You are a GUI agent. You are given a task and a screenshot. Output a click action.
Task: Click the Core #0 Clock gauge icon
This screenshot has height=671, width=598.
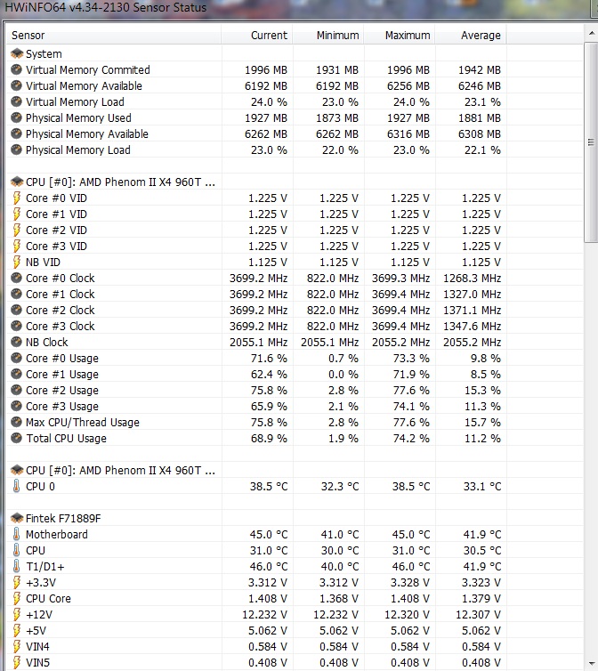click(x=16, y=279)
